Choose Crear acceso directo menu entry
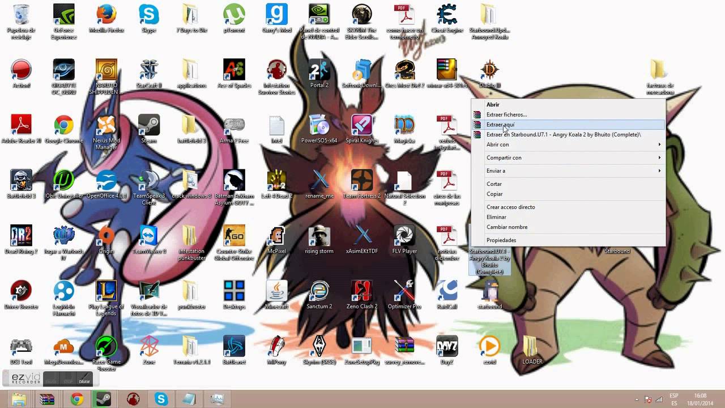The width and height of the screenshot is (725, 408). [568, 207]
